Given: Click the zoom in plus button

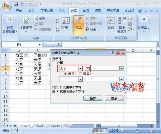Looking at the screenshot, I should [153, 131].
